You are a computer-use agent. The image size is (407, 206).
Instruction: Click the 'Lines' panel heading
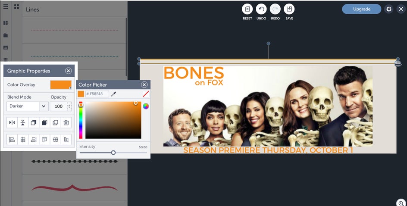(32, 9)
